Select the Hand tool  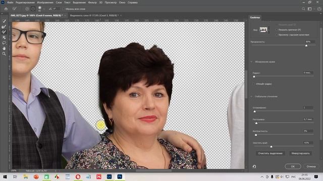[x=4, y=48]
